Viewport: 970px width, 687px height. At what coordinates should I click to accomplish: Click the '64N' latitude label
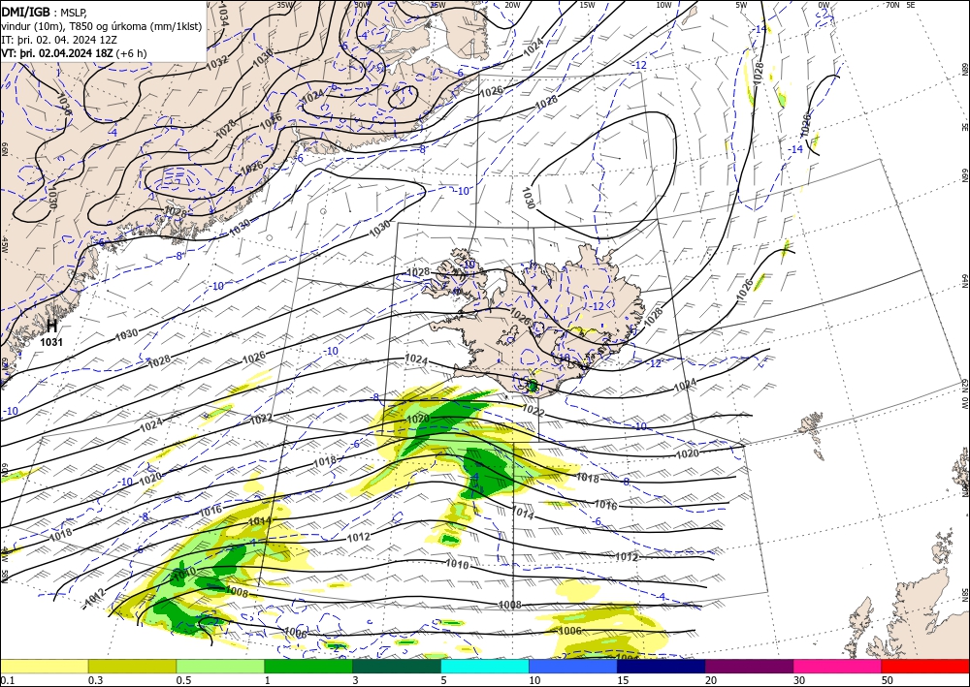click(x=964, y=281)
